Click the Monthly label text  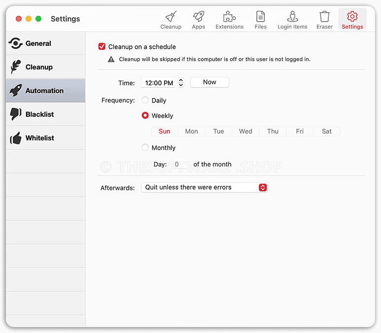click(x=163, y=148)
